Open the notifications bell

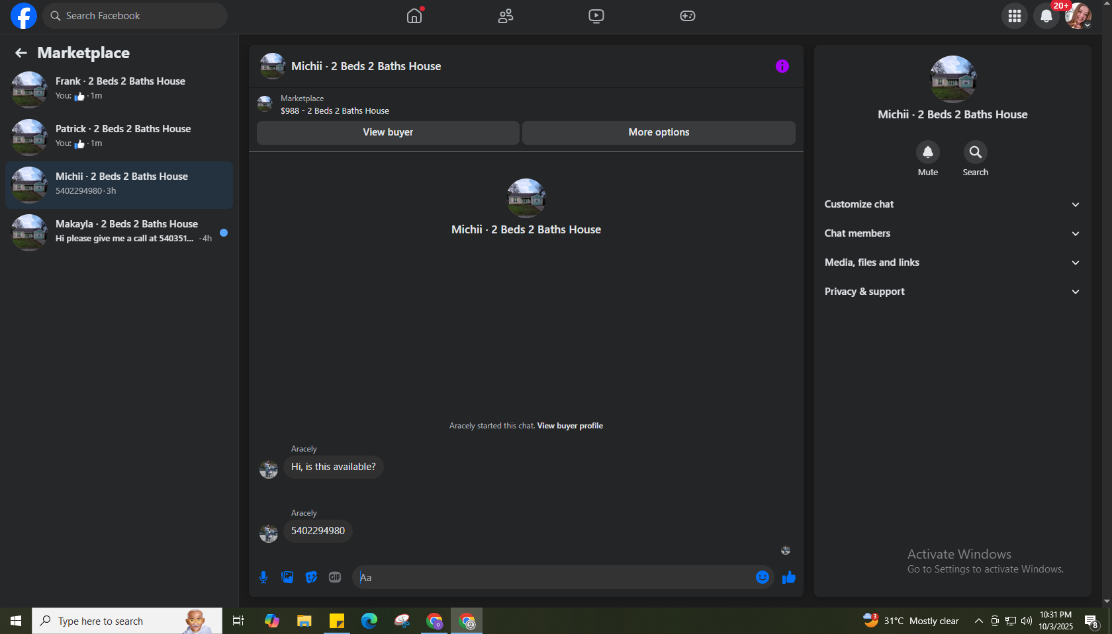click(1046, 16)
